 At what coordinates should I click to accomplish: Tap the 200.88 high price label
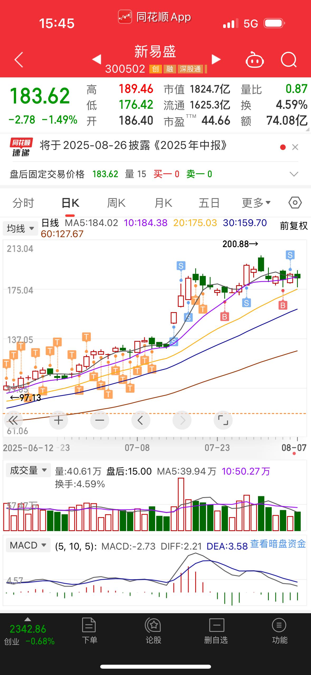(240, 244)
